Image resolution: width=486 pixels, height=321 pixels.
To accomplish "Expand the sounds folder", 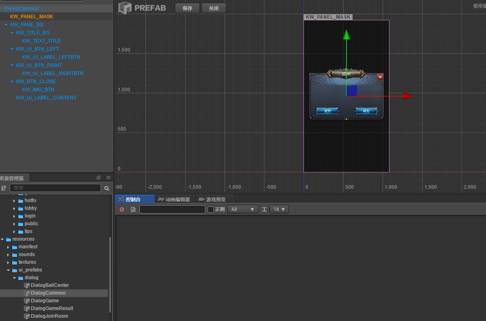I will pyautogui.click(x=8, y=254).
